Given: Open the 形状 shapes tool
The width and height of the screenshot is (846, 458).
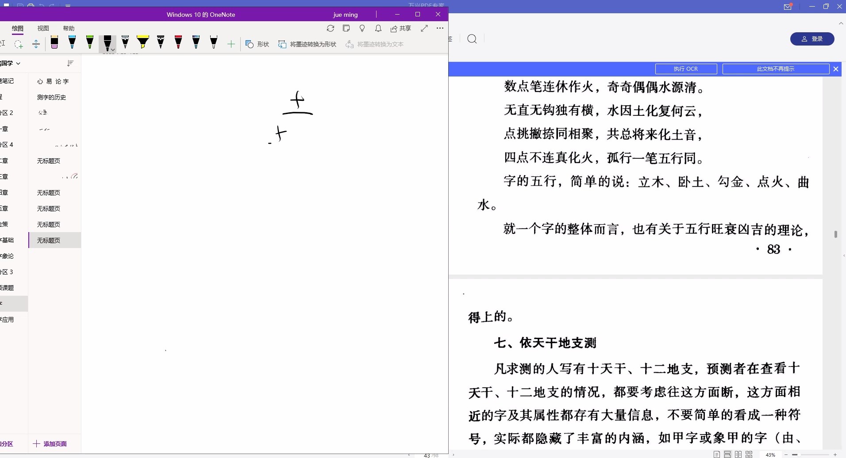Looking at the screenshot, I should tap(258, 44).
